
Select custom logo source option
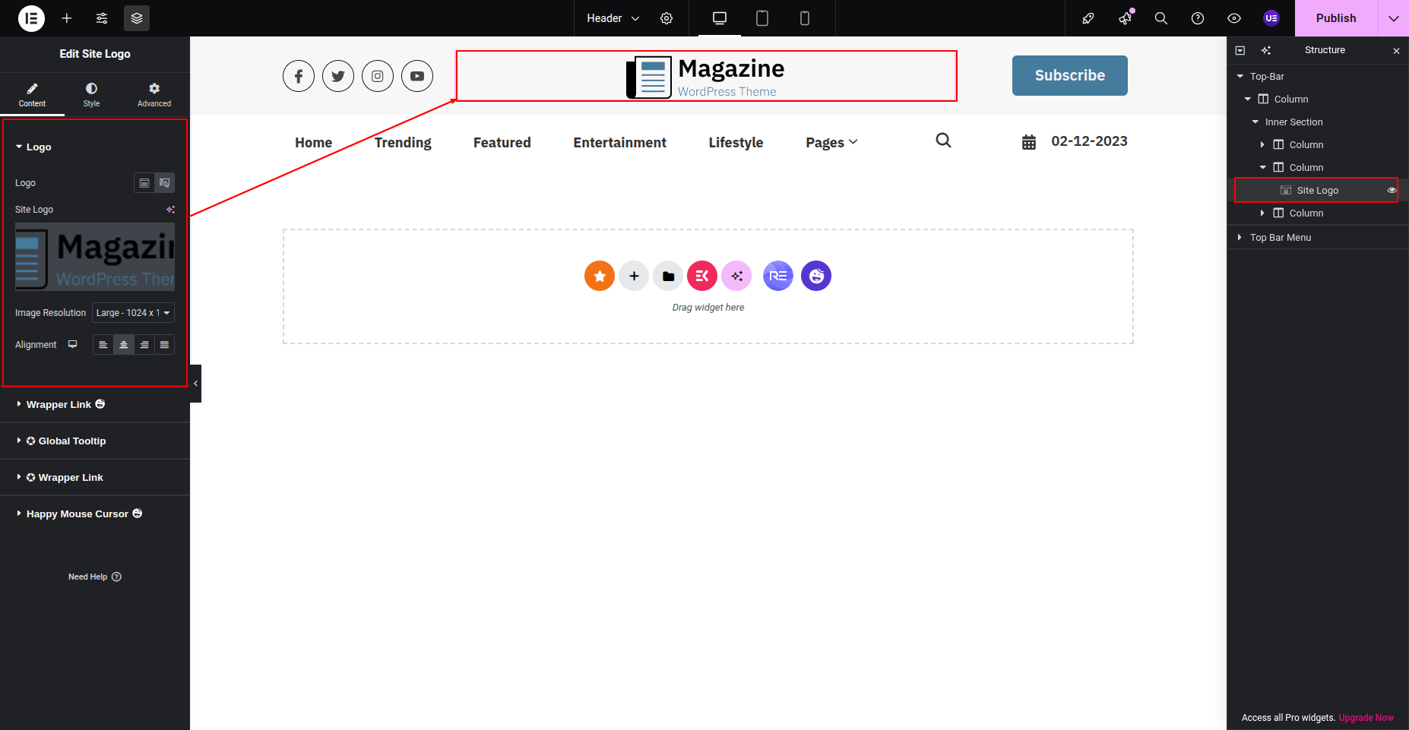click(164, 183)
